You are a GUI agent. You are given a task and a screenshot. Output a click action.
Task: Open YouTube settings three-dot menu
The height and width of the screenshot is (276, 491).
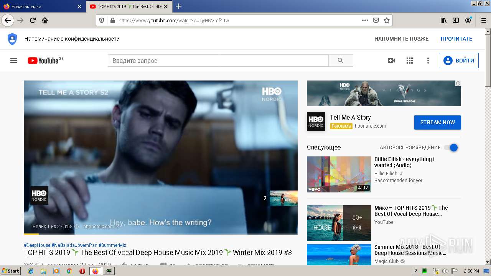428,61
